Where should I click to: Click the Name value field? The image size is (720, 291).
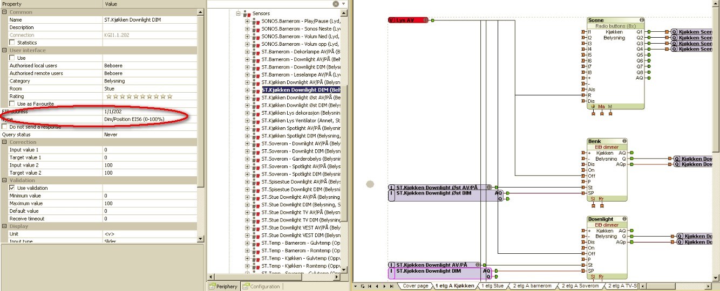coord(148,20)
